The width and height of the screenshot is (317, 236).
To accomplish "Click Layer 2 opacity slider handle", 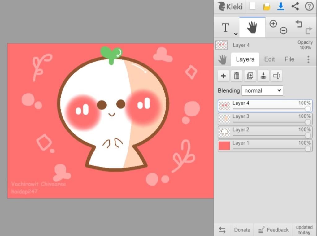I will (308, 135).
